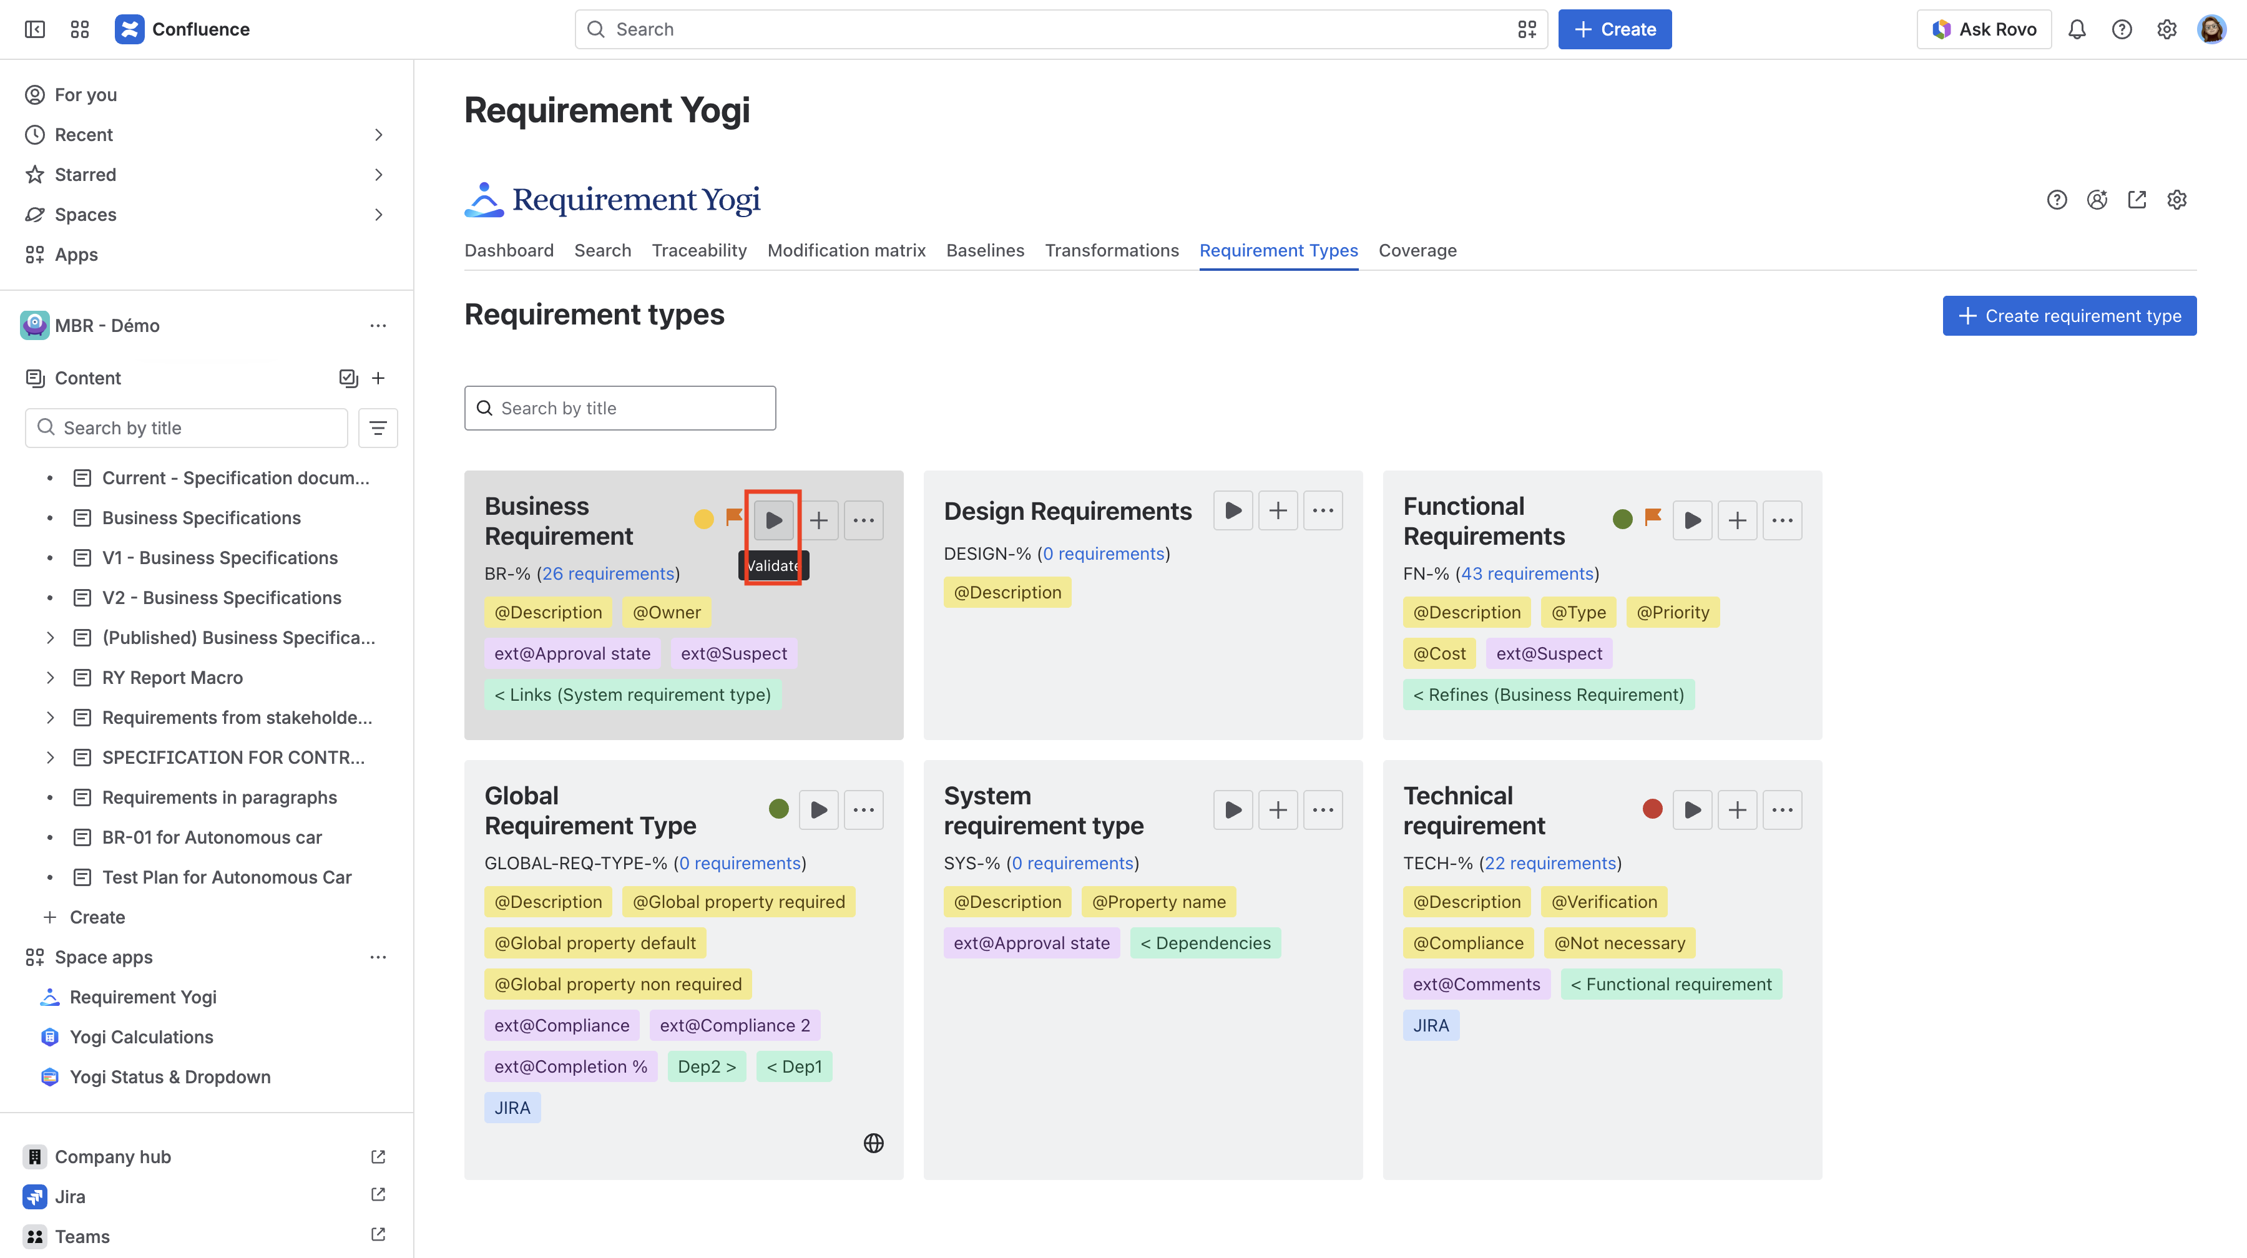The height and width of the screenshot is (1258, 2247).
Task: Open more options for Technical requirement
Action: 1782,810
